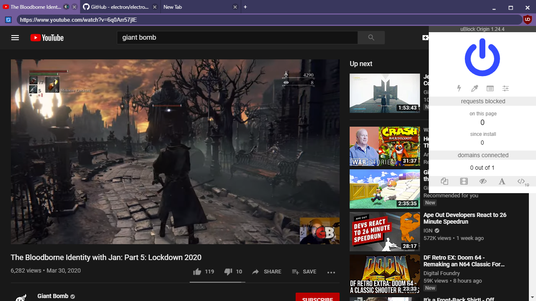Subscribe to Giant Bomb channel
This screenshot has height=301, width=536.
pos(317,297)
